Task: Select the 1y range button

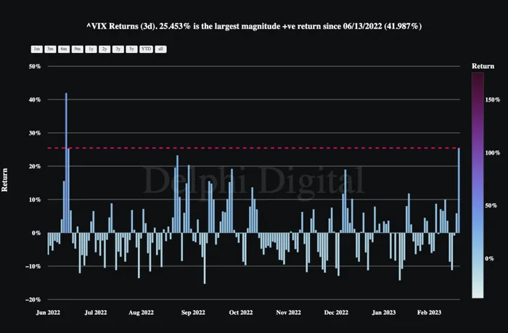Action: tap(91, 49)
